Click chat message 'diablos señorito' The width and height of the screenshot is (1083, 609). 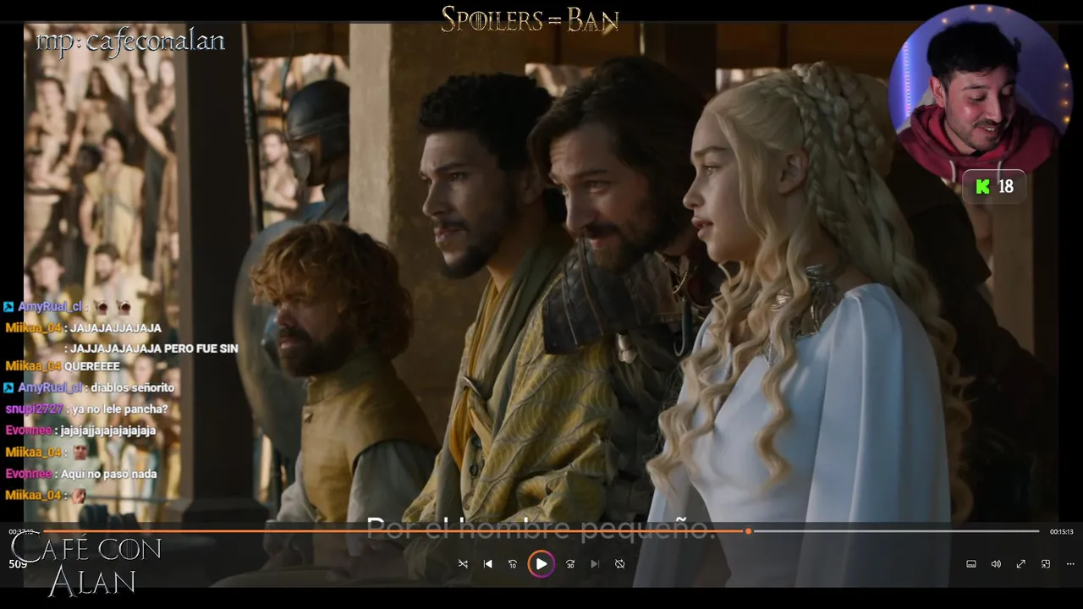tap(133, 387)
